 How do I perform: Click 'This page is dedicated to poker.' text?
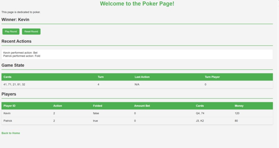point(21,12)
